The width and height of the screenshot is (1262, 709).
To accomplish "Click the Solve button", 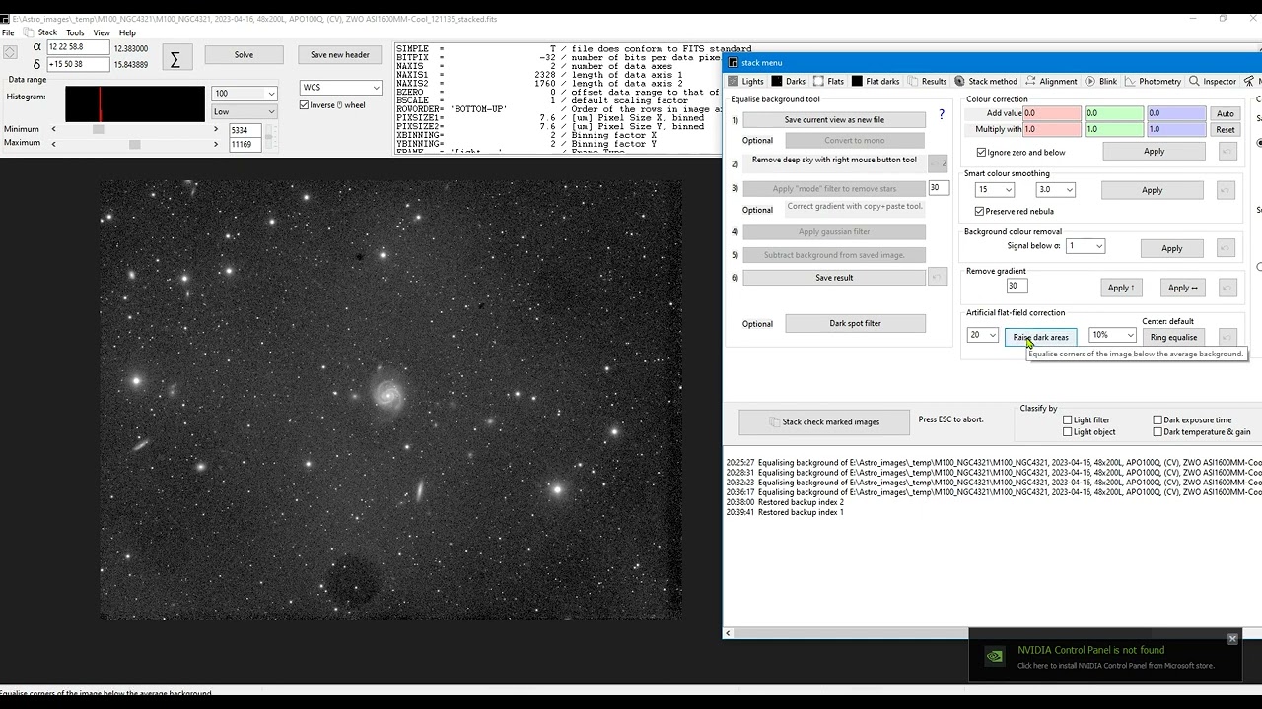I will [244, 55].
